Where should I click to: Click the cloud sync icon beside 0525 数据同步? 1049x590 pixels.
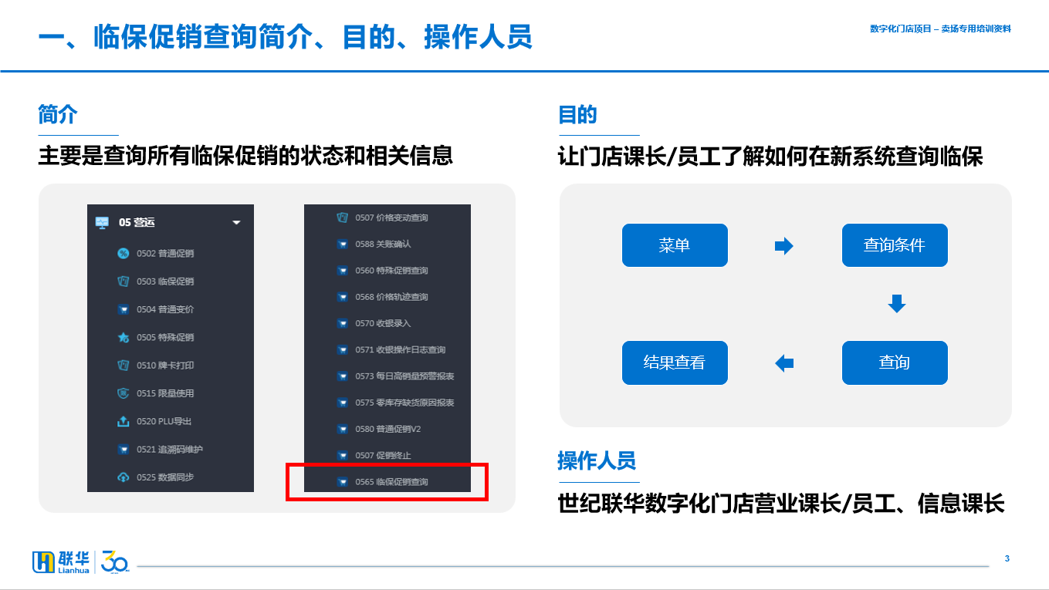[123, 477]
